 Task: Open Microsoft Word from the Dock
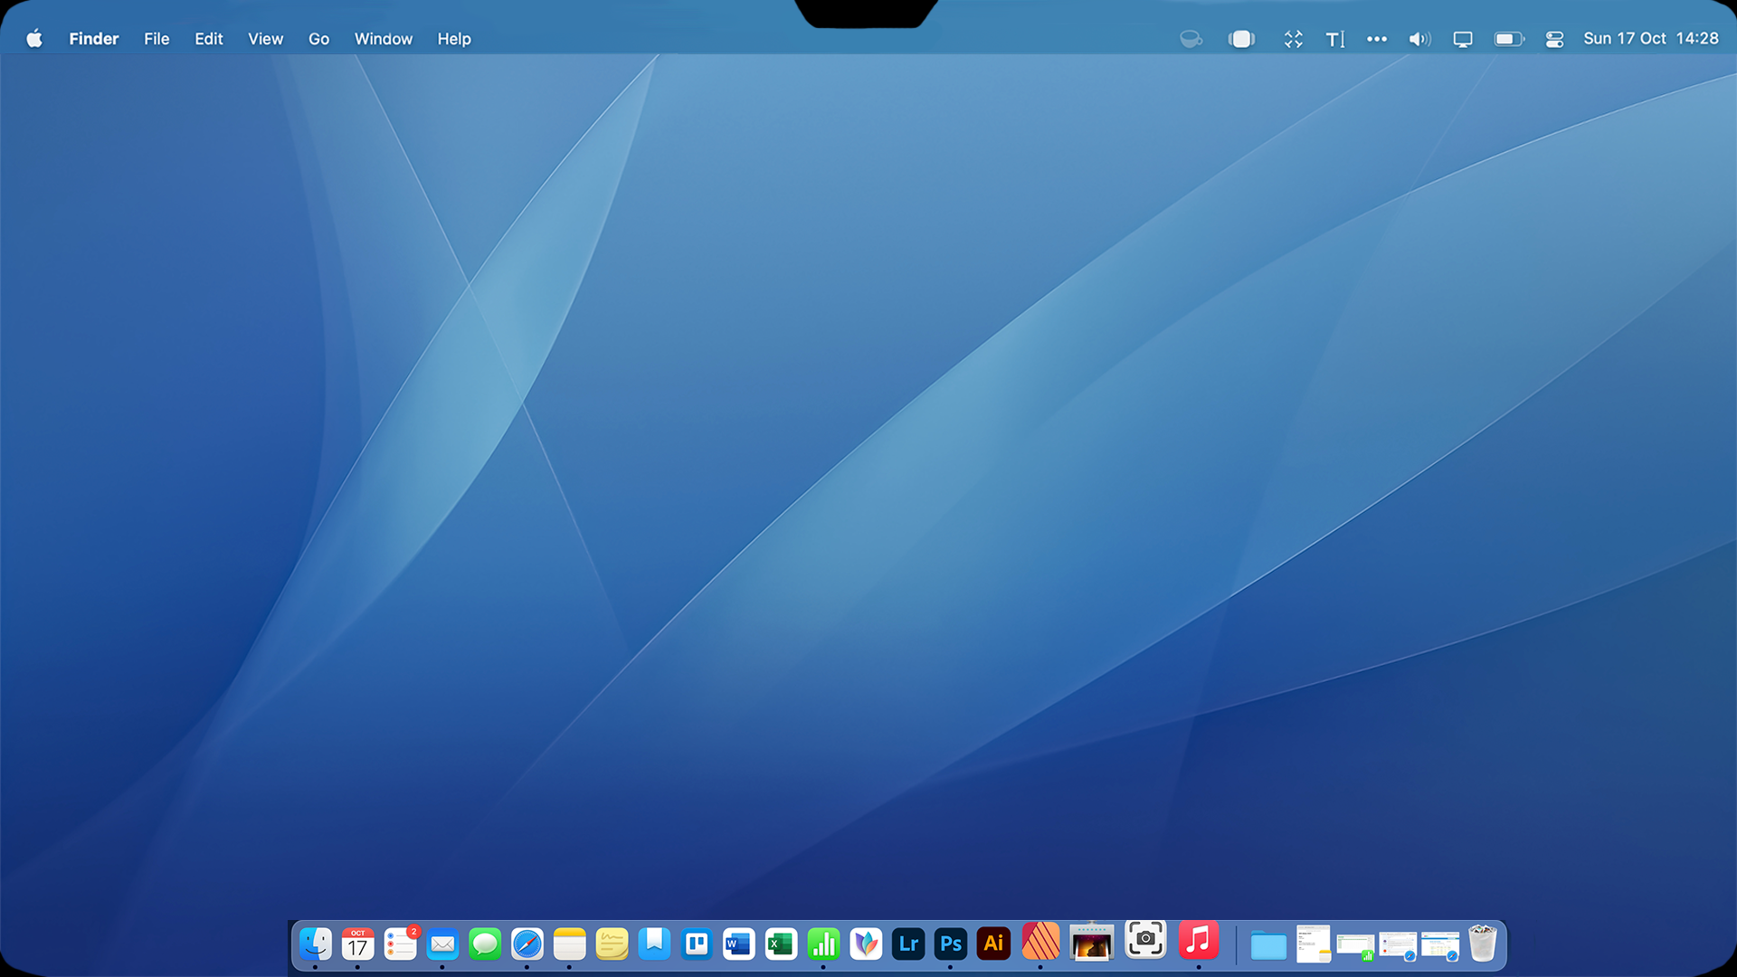pyautogui.click(x=738, y=944)
